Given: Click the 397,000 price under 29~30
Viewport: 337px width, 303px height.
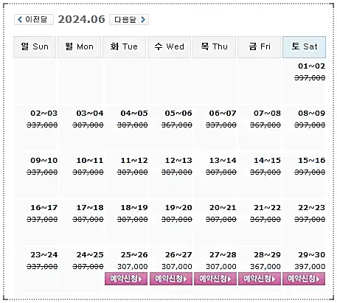Looking at the screenshot, I should (310, 267).
